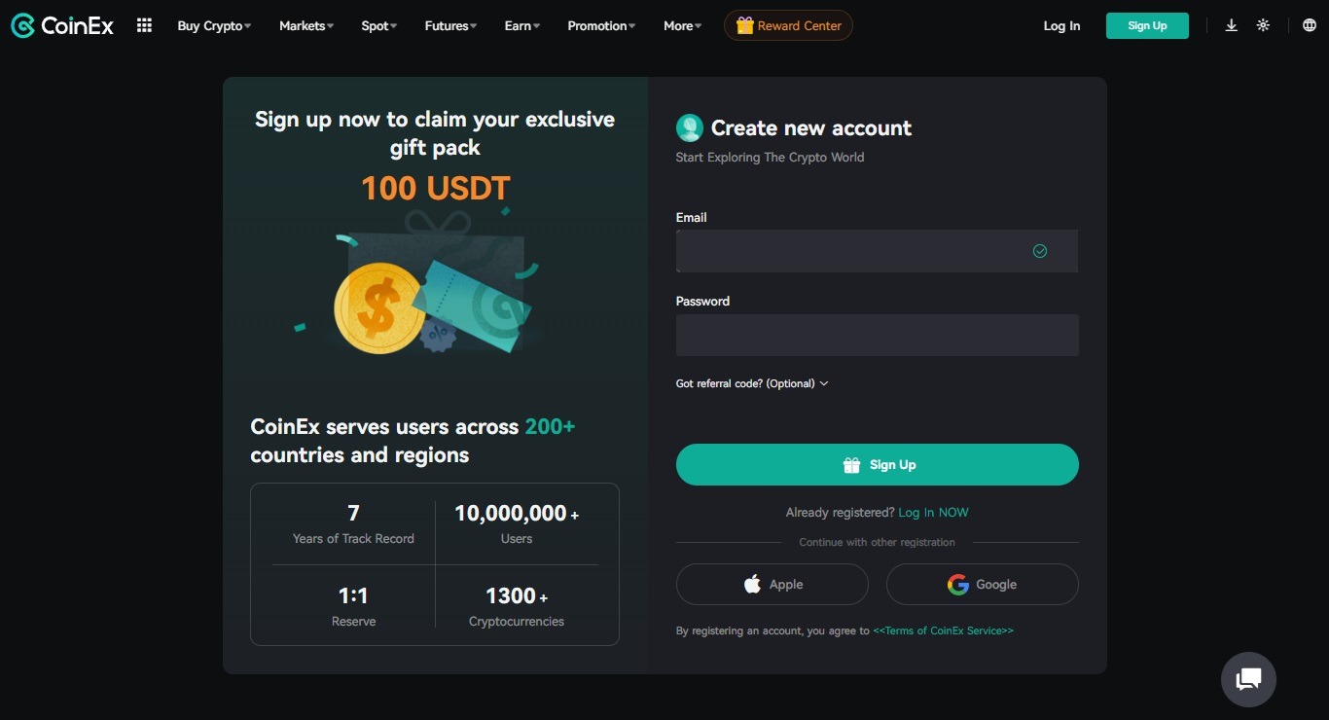Click the avatar icon beside Create new account
The image size is (1329, 720).
[x=689, y=127]
